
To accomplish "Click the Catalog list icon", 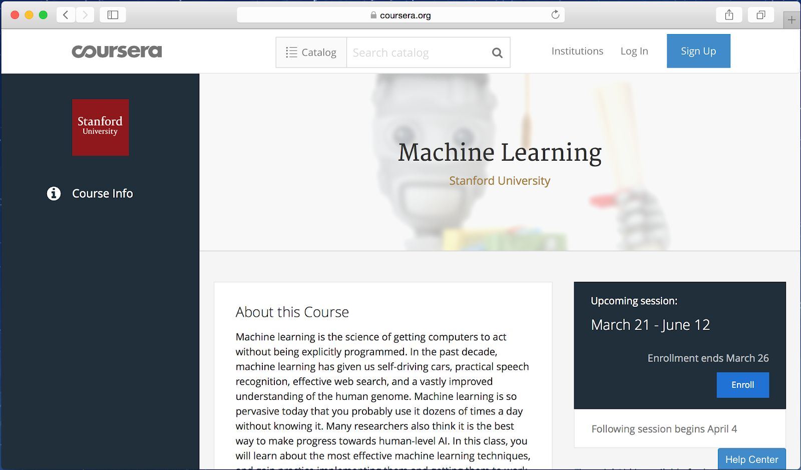I will tap(291, 52).
